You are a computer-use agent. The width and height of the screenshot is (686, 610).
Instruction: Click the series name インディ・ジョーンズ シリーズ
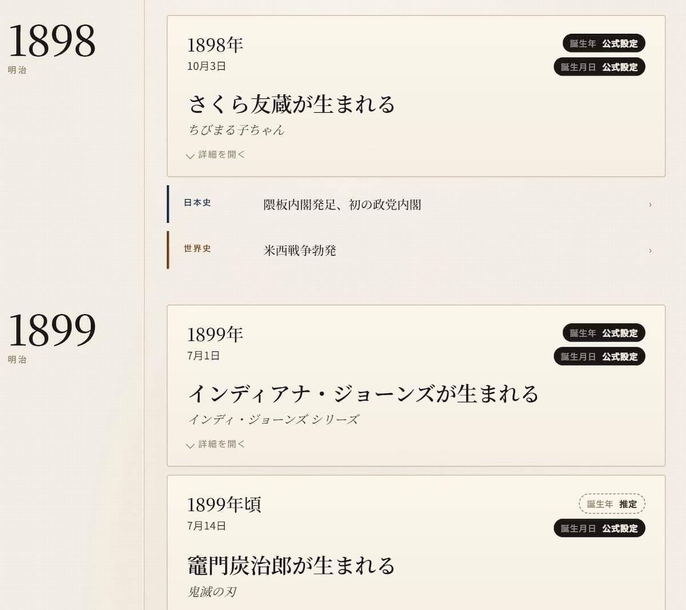pos(273,419)
